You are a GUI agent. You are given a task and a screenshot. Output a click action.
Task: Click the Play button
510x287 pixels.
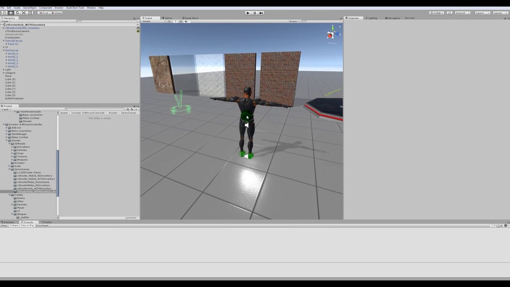click(x=248, y=13)
